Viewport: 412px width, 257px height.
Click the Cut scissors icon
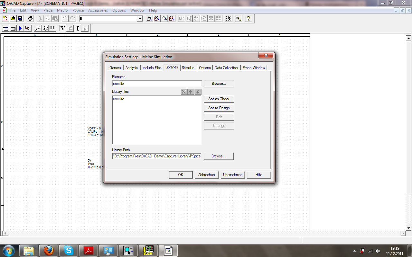[40, 19]
